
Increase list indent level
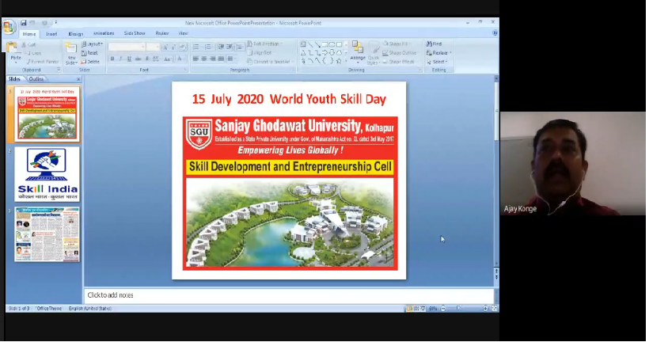[230, 47]
